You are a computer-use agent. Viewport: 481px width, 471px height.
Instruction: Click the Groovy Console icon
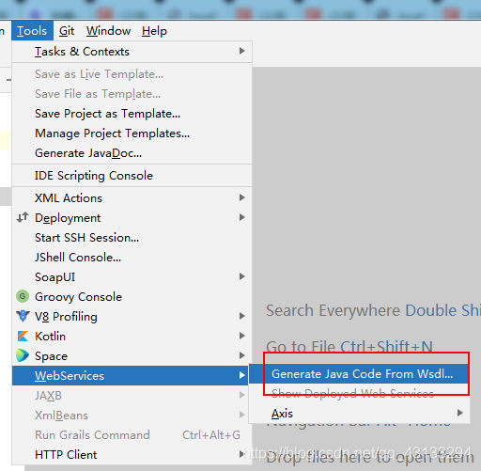(x=23, y=296)
